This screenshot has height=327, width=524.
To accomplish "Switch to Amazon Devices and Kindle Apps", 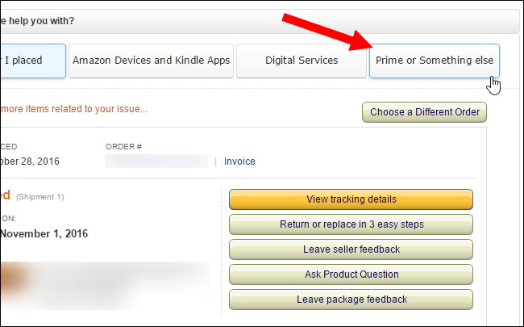I will coord(151,61).
